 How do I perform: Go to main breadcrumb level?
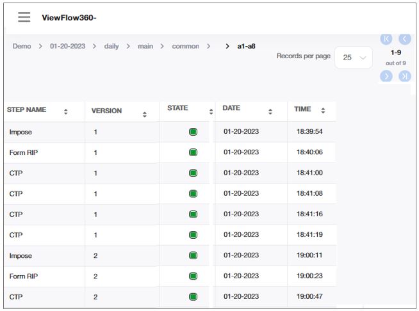coord(145,47)
